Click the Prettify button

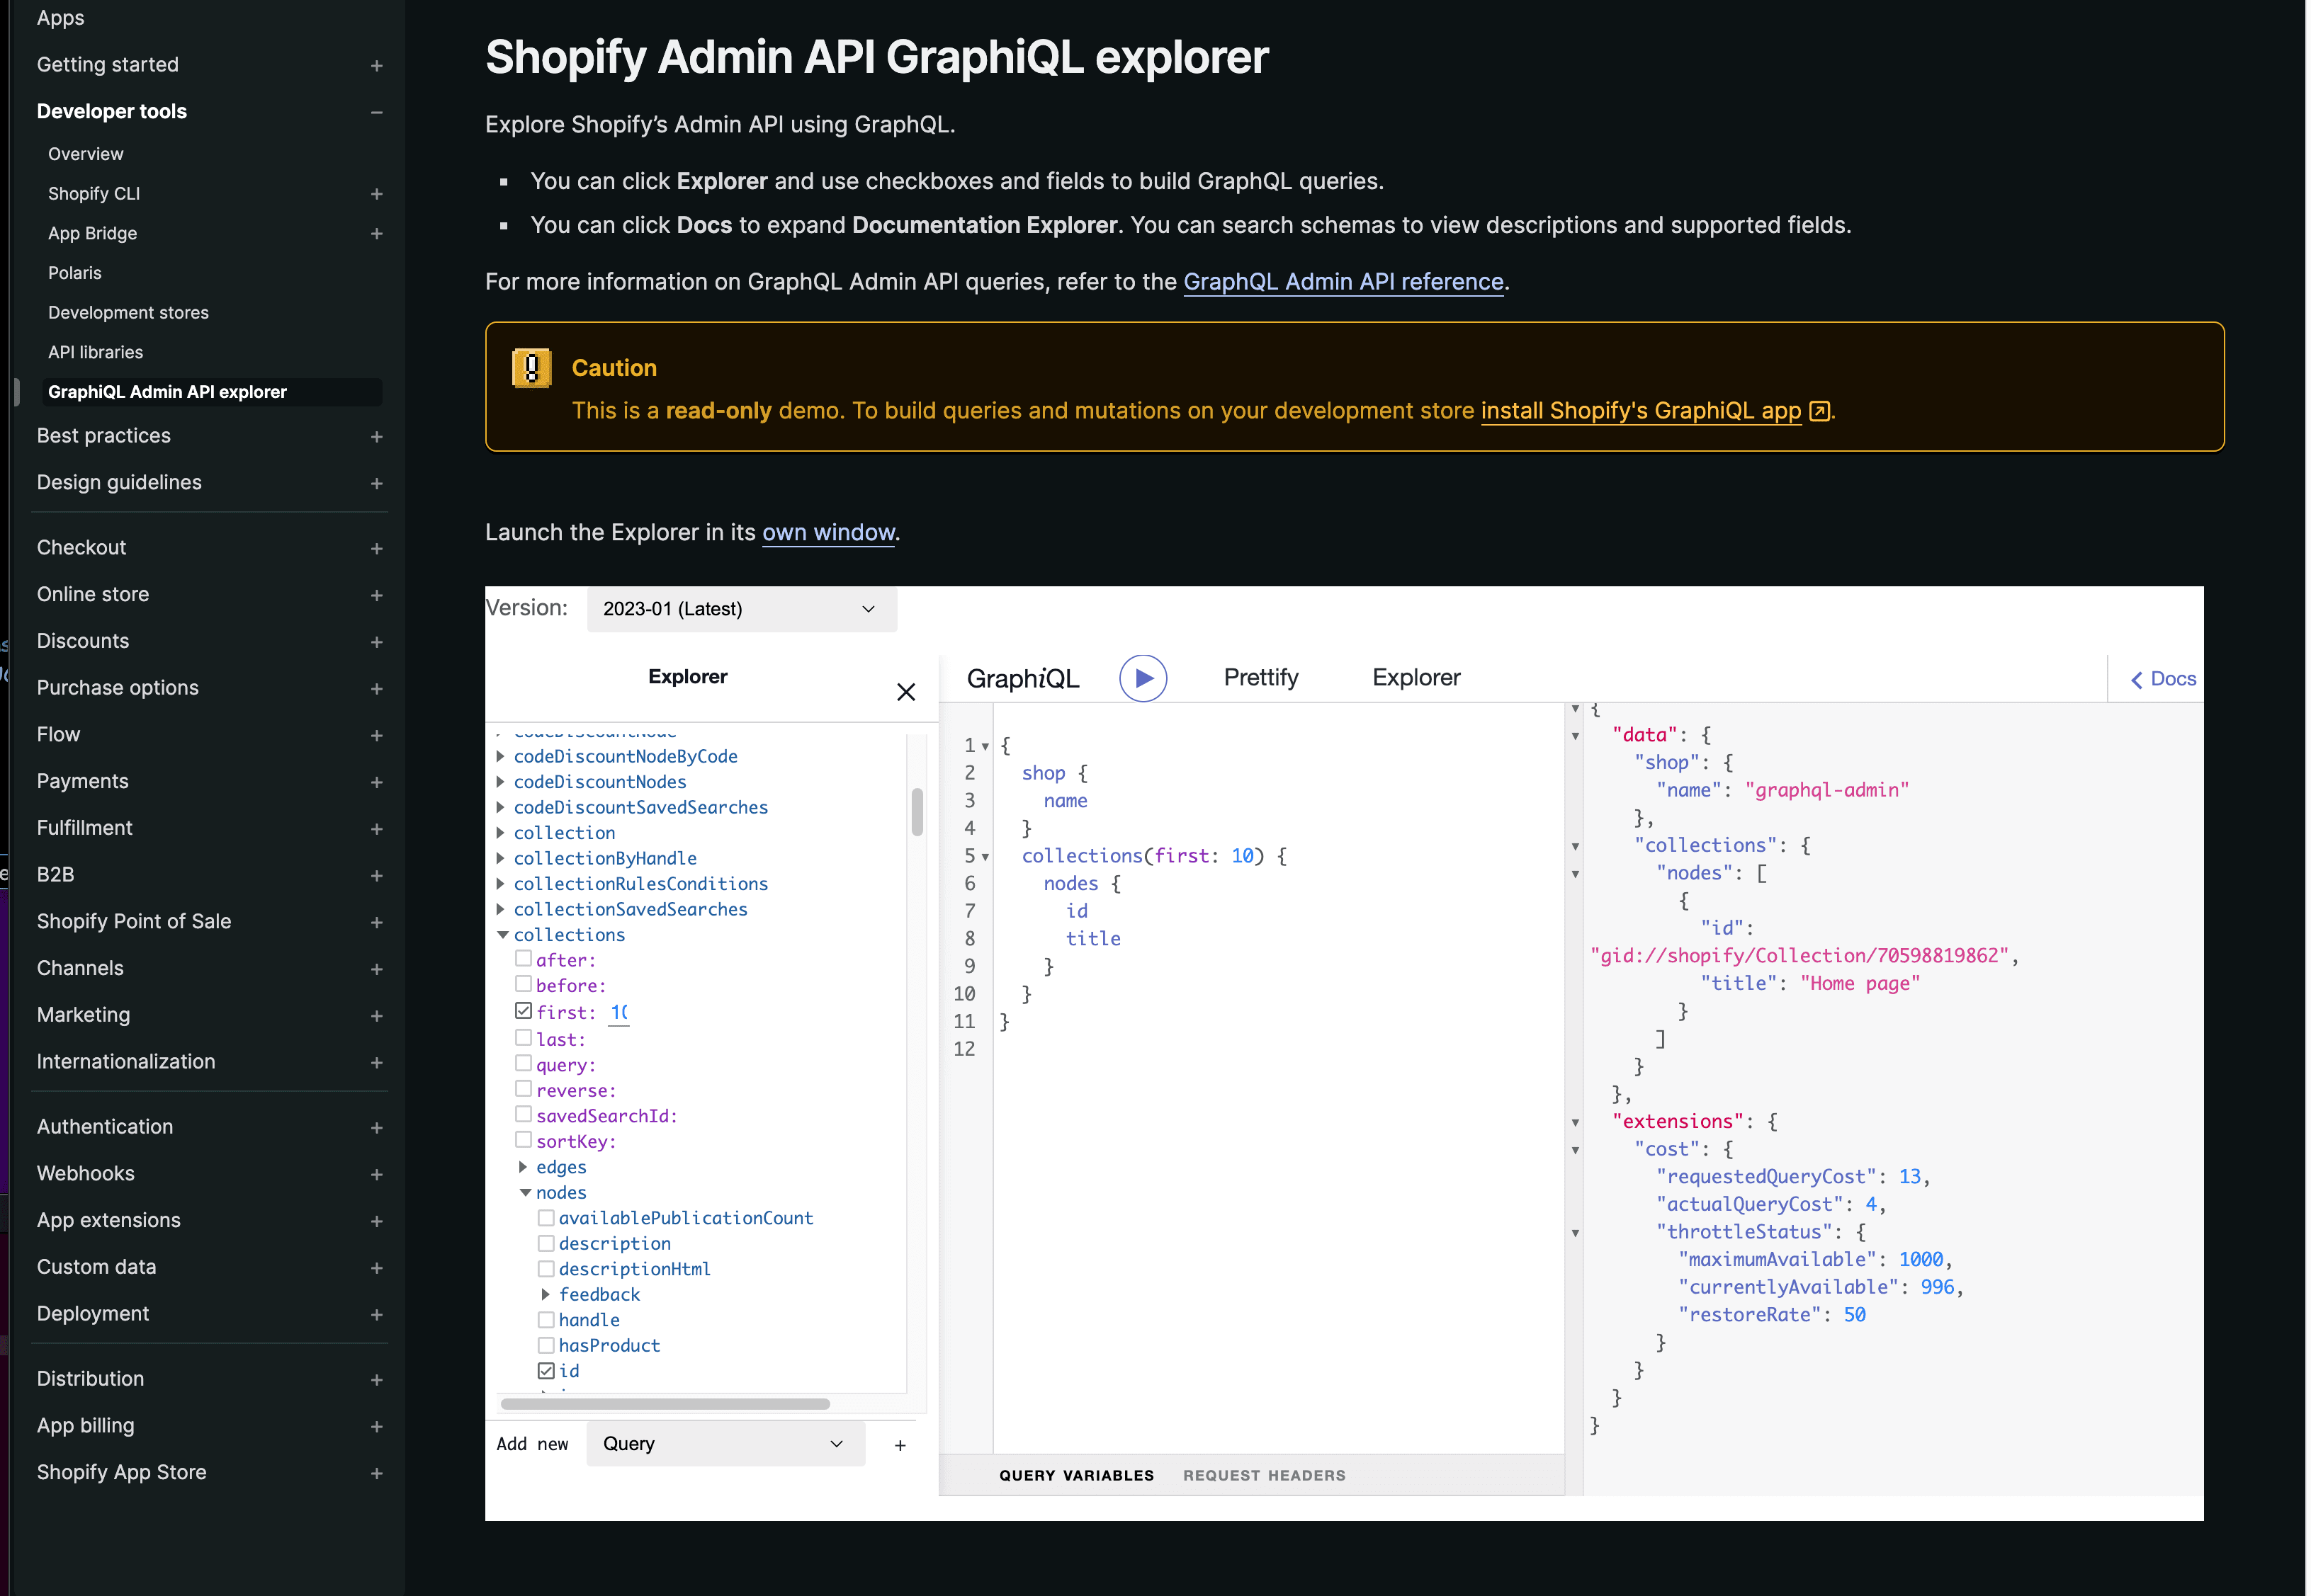pos(1260,677)
